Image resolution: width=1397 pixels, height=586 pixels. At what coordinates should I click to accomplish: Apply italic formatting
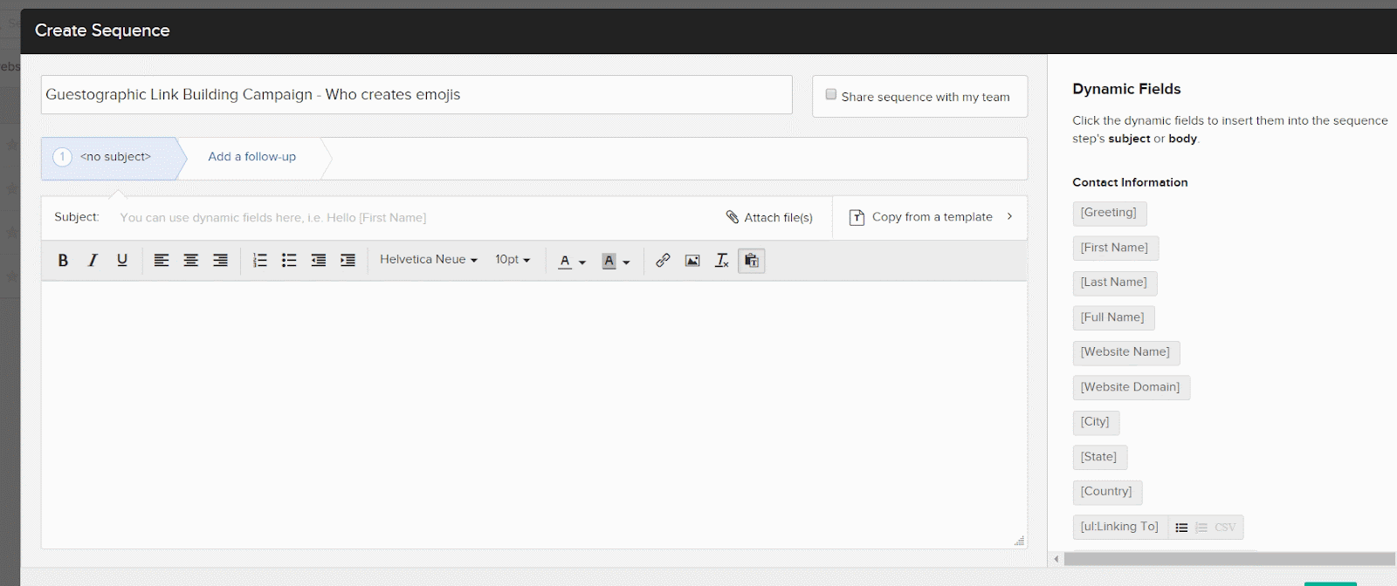click(93, 261)
